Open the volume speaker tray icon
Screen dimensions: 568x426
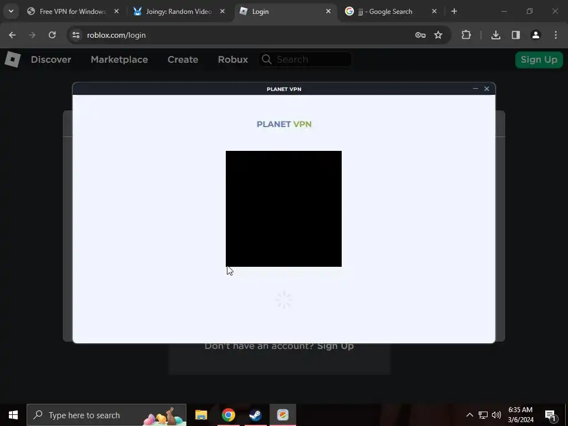click(x=496, y=415)
